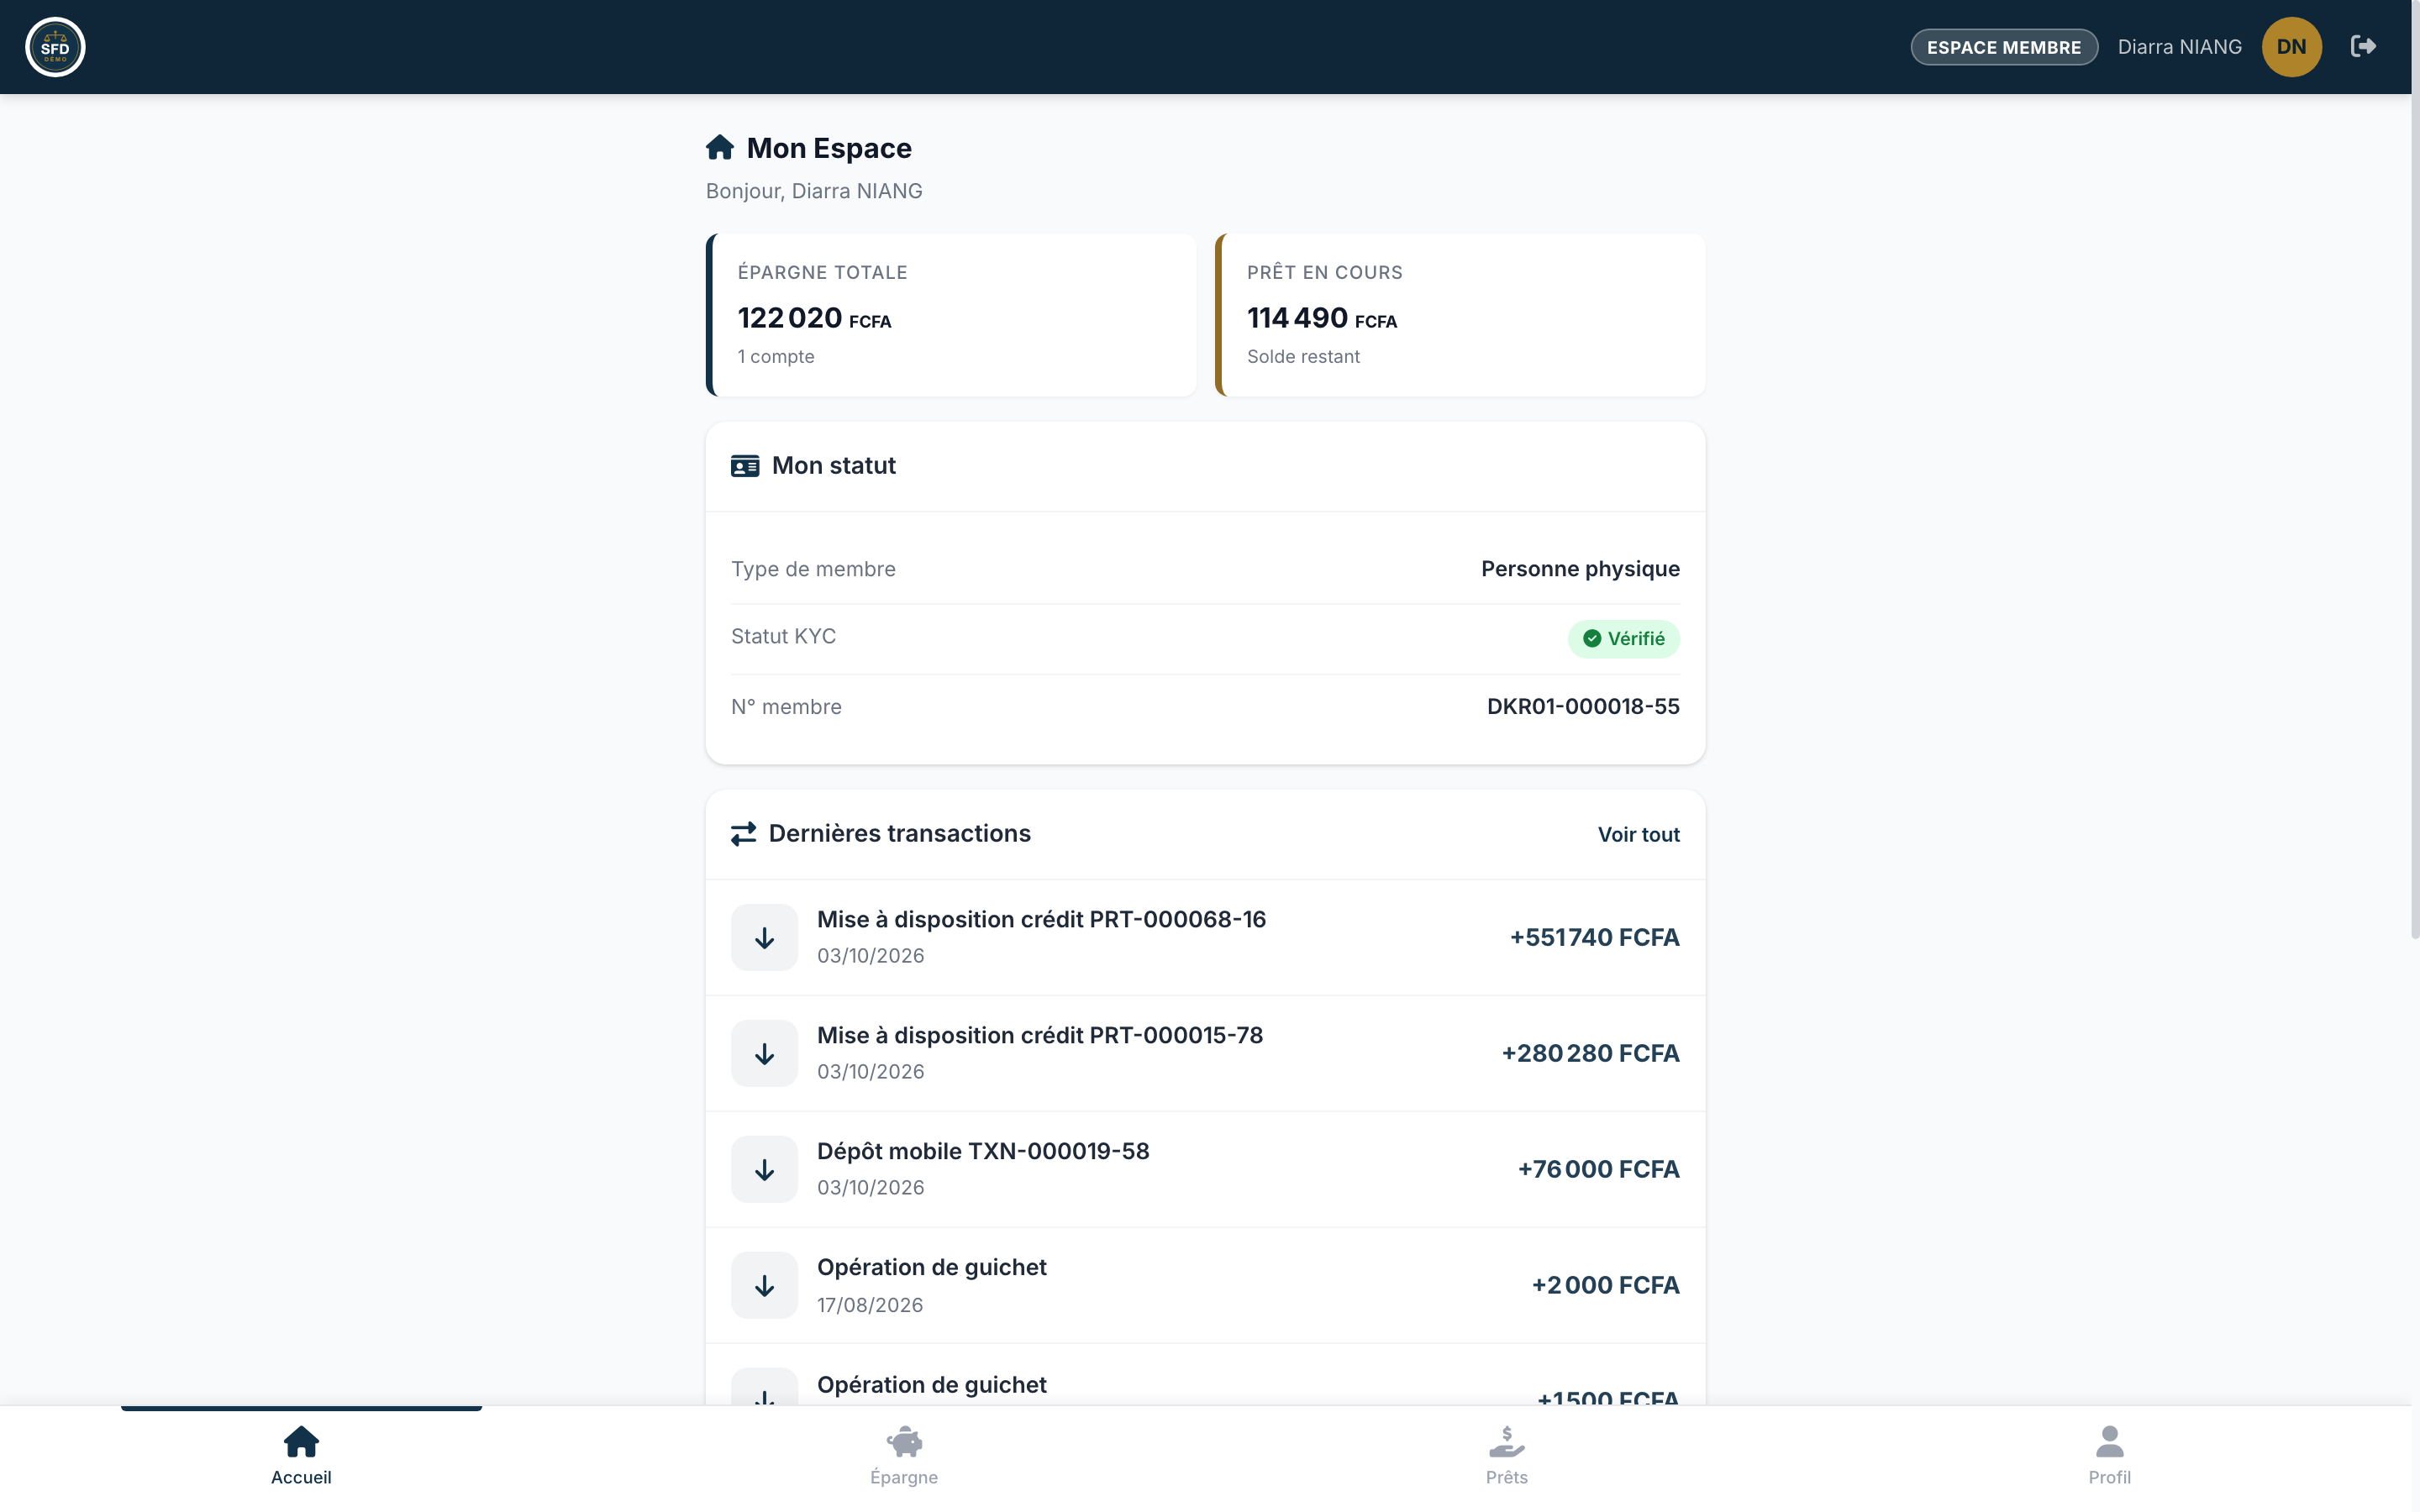Click the Voir tout link
Screen dimensions: 2420x1512
pyautogui.click(x=1638, y=835)
